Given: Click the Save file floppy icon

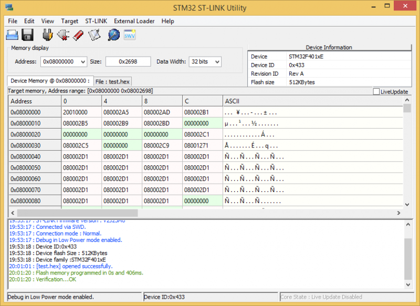Looking at the screenshot, I should [27, 35].
